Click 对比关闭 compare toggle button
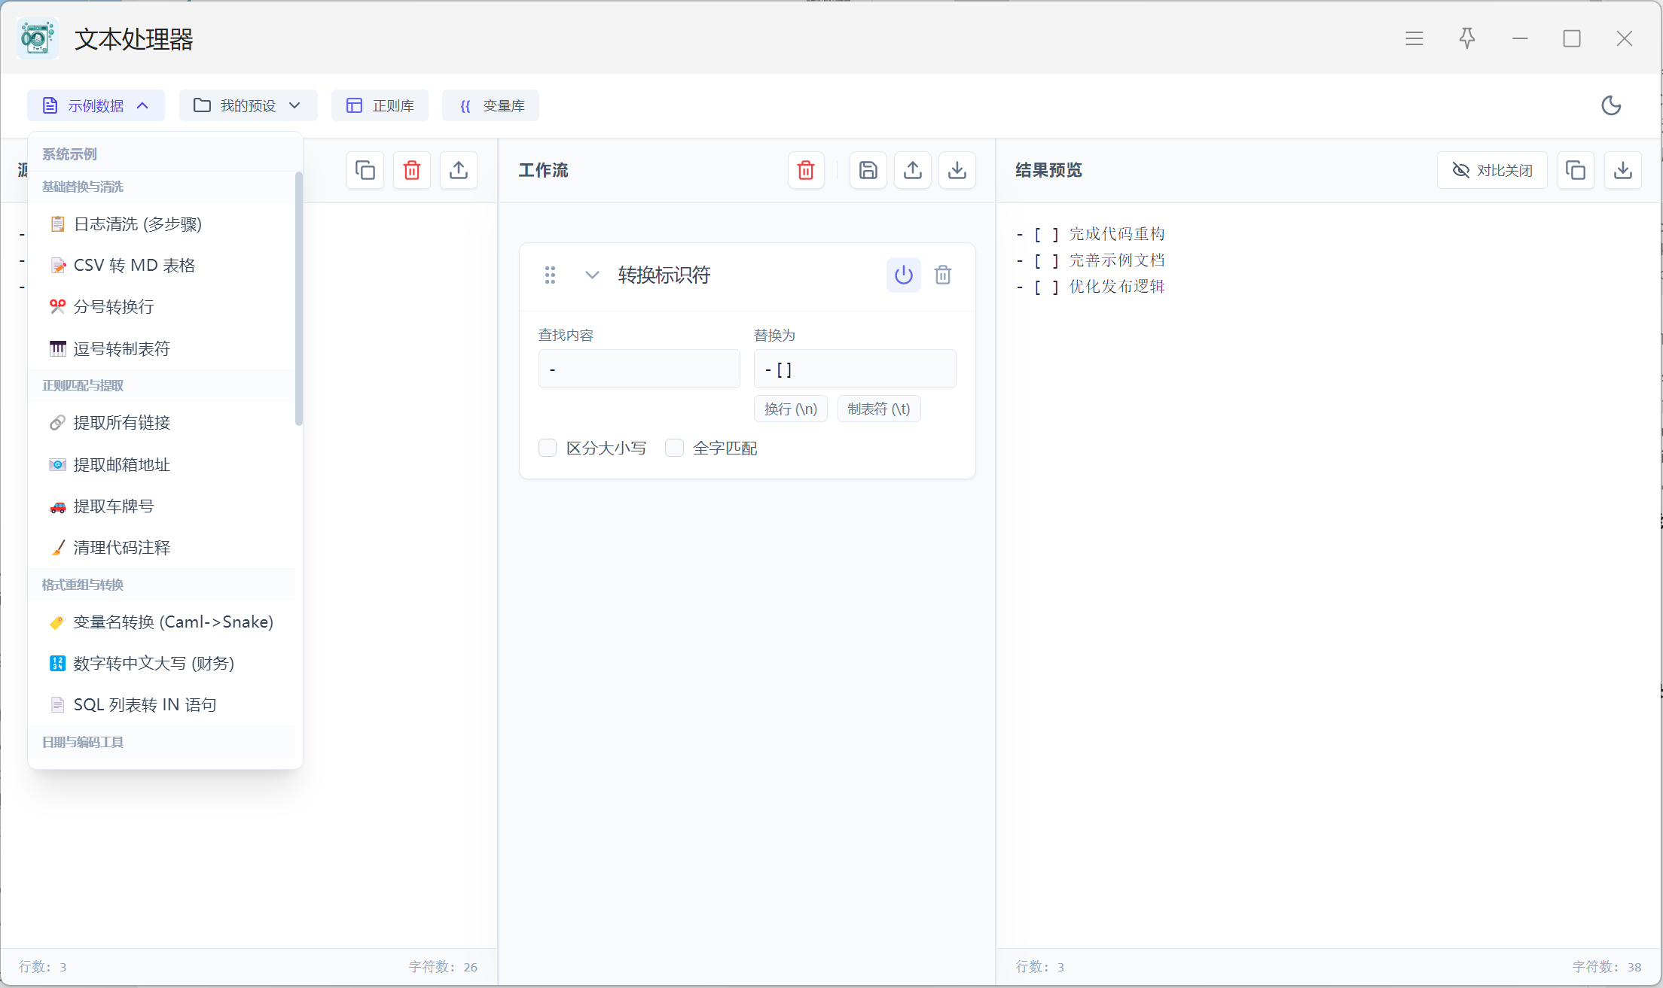1663x988 pixels. (x=1491, y=170)
